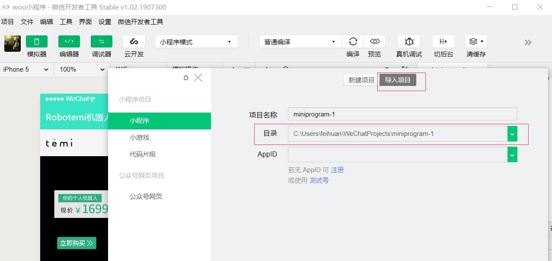
Task: Click the 调试器 text label
Action: (102, 54)
